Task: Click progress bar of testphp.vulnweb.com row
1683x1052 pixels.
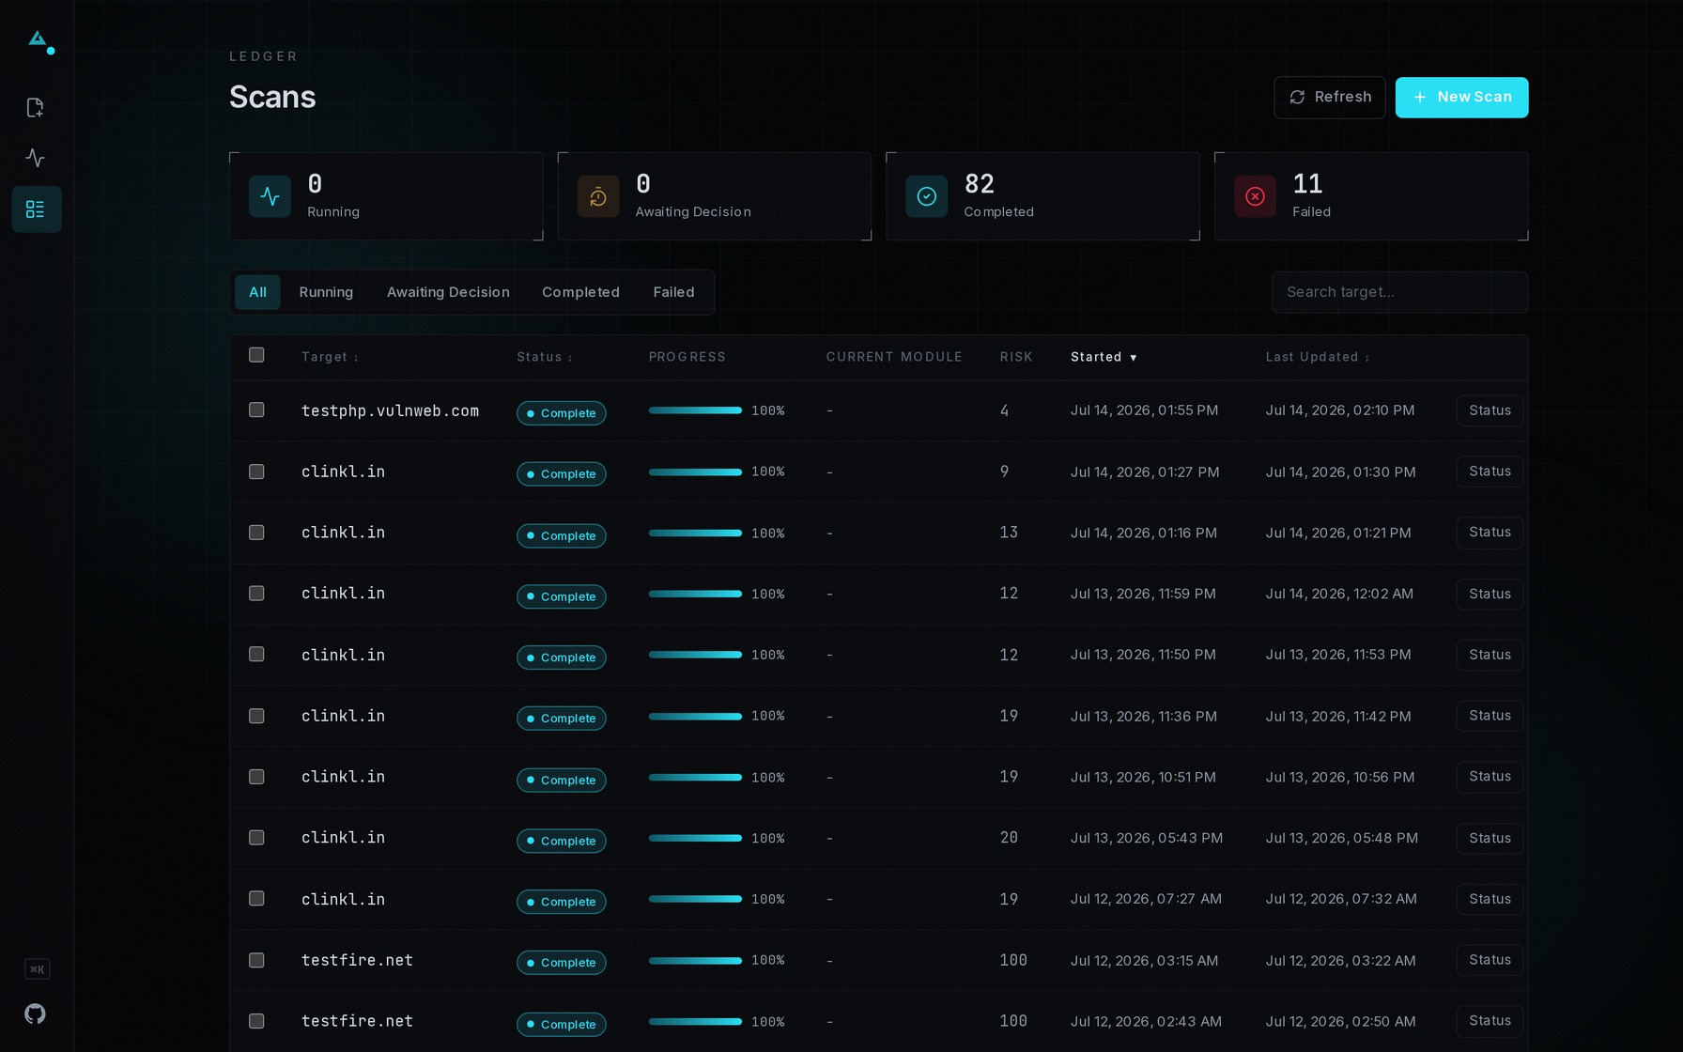Action: 695,410
